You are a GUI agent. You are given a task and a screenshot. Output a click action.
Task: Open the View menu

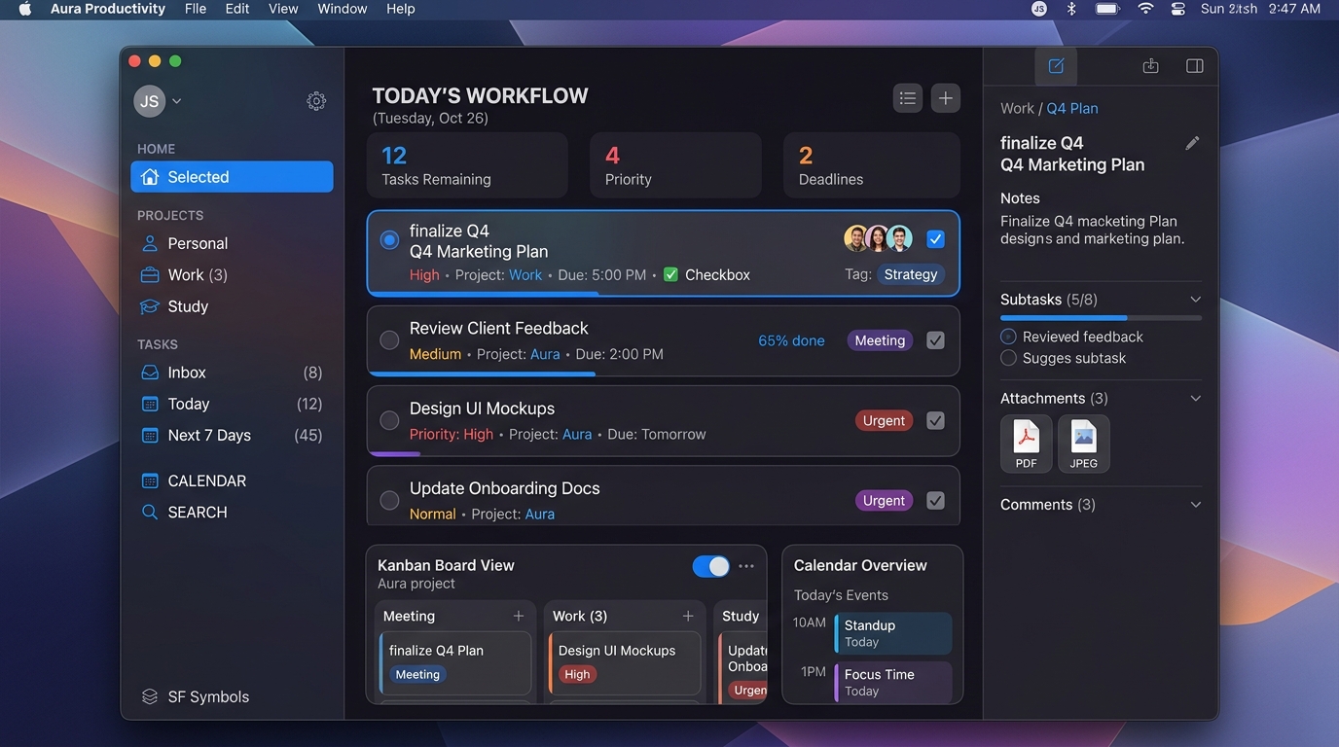click(x=283, y=9)
